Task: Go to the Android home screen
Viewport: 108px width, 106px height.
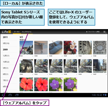Action: 10,95
